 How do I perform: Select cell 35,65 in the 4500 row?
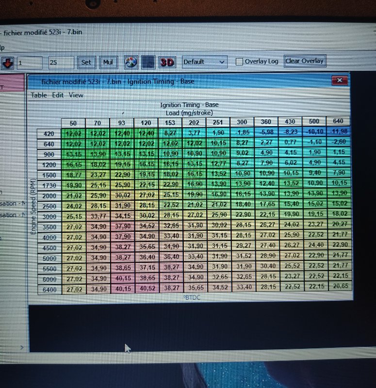(x=147, y=247)
